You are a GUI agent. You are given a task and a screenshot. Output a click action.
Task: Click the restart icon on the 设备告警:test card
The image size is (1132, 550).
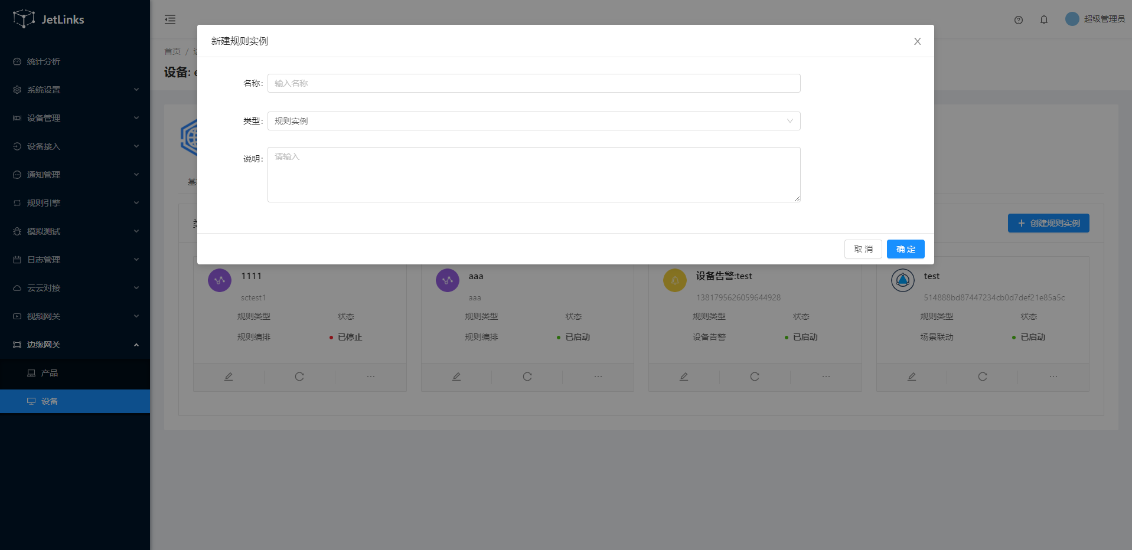(x=755, y=377)
